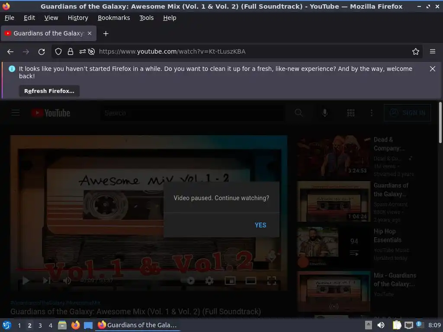
Task: Open the tray notification icon beside the clock
Action: click(x=420, y=325)
